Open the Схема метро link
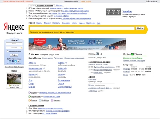The height and width of the screenshot is (120, 160). point(47,58)
